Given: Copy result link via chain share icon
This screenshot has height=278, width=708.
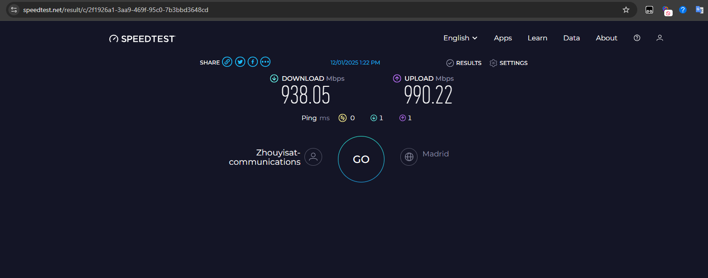Looking at the screenshot, I should tap(227, 61).
